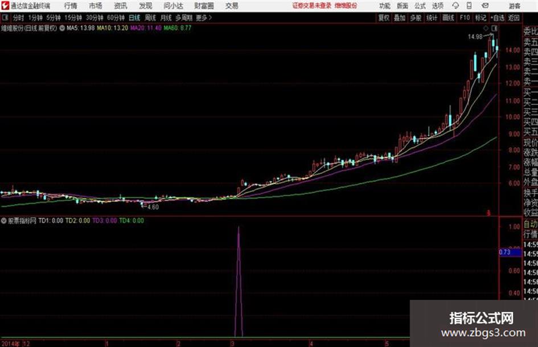Click the 叠加 overlay toolbar button
538x347 pixels.
click(400, 18)
